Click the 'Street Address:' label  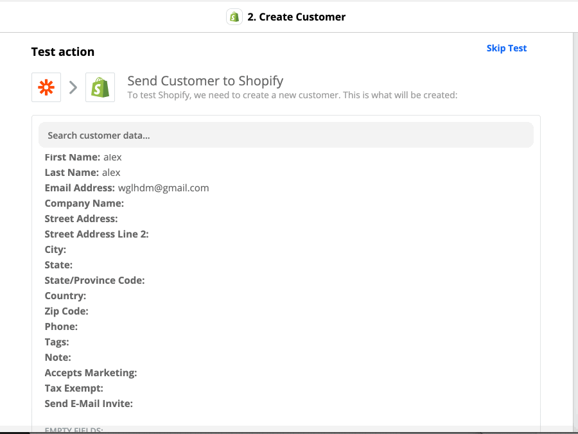click(81, 219)
